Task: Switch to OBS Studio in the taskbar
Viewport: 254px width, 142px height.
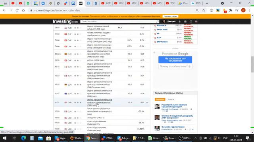Action: (x=185, y=138)
